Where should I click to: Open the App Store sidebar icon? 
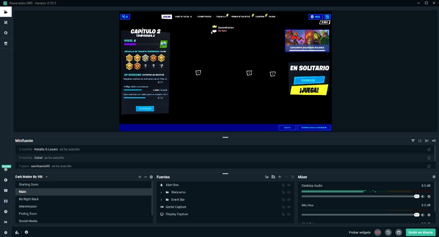[x=6, y=33]
